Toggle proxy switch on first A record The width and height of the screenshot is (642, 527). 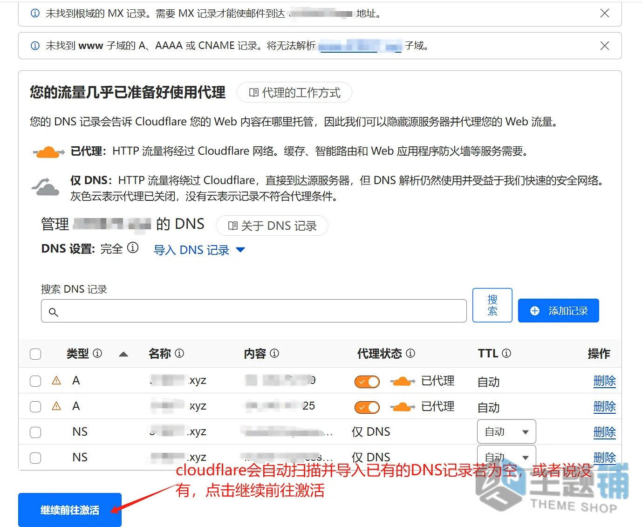(367, 382)
